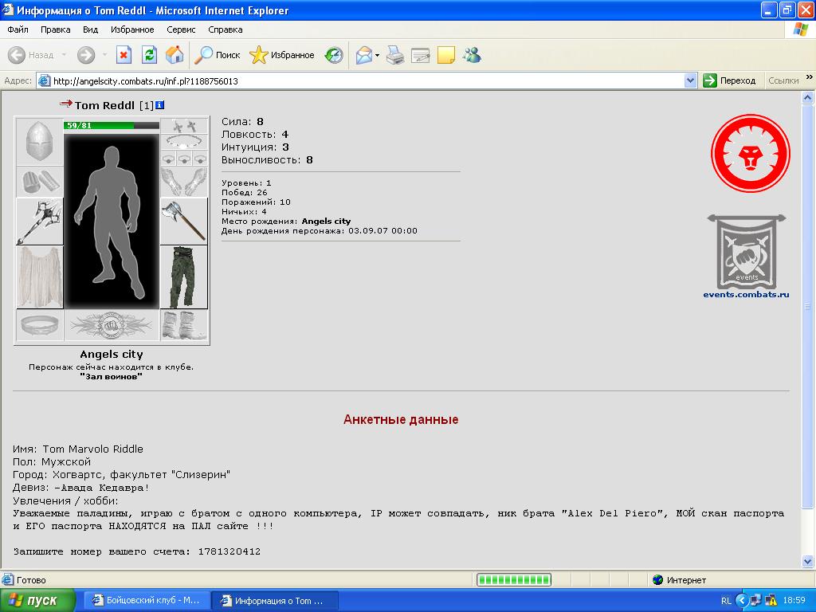
Task: Select Информация о Tom taskbar window
Action: click(275, 601)
